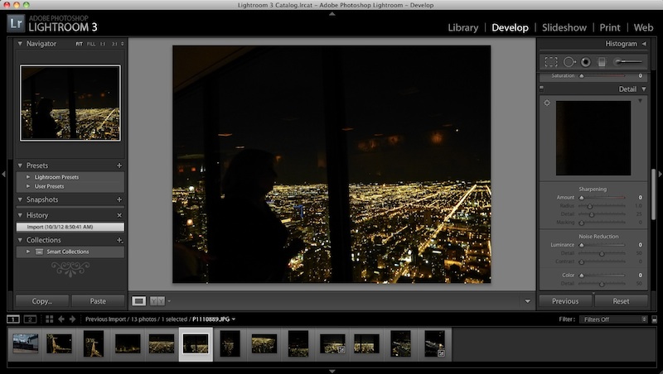The width and height of the screenshot is (663, 374).
Task: Choose the Graduated Filter tool
Action: click(603, 61)
